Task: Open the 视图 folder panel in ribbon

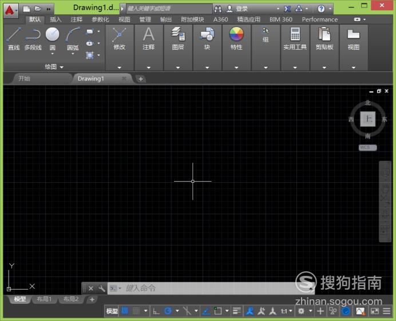Action: click(354, 47)
